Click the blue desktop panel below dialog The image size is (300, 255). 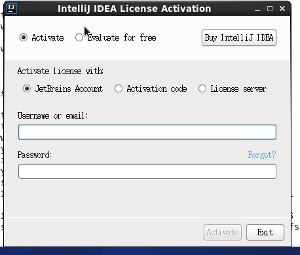pos(150,251)
